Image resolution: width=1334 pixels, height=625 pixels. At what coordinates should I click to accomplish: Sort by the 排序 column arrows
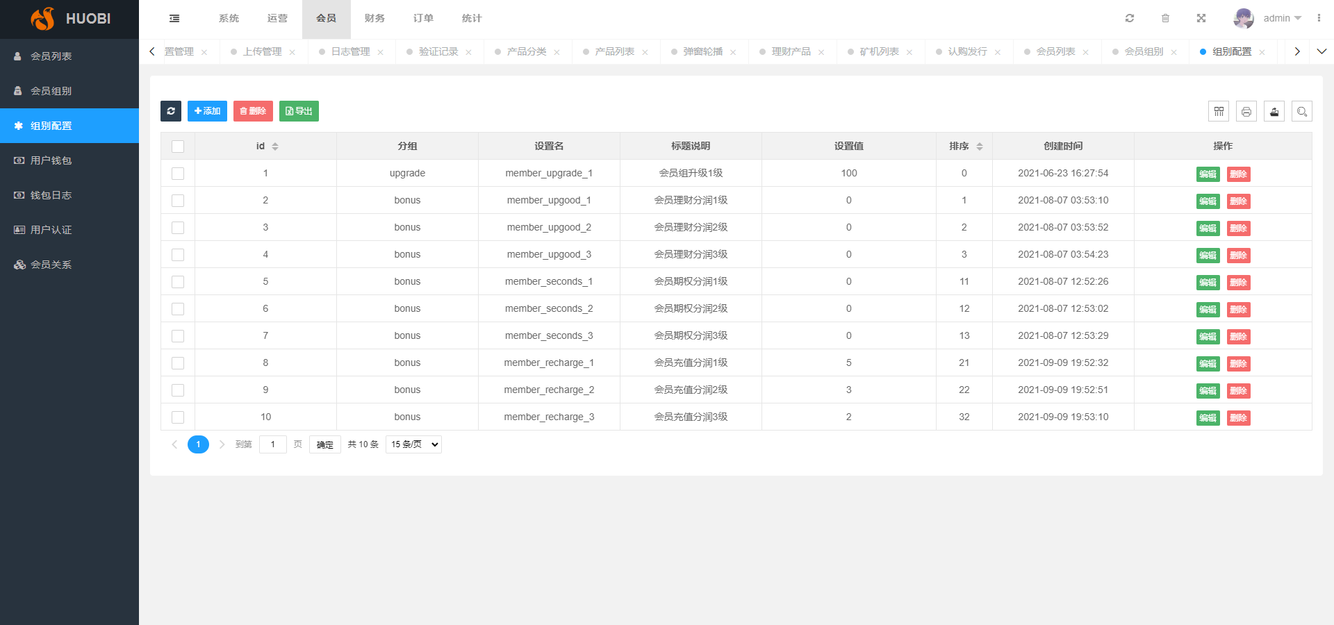(x=980, y=147)
